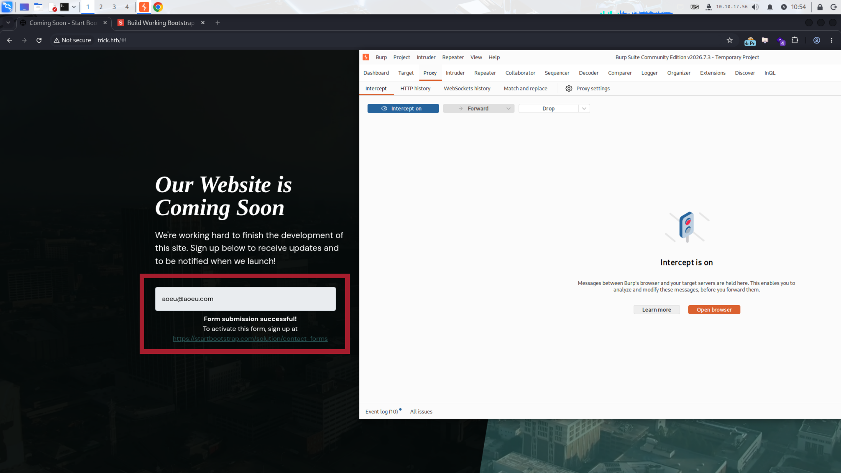Open the volume control in system tray

click(x=755, y=7)
